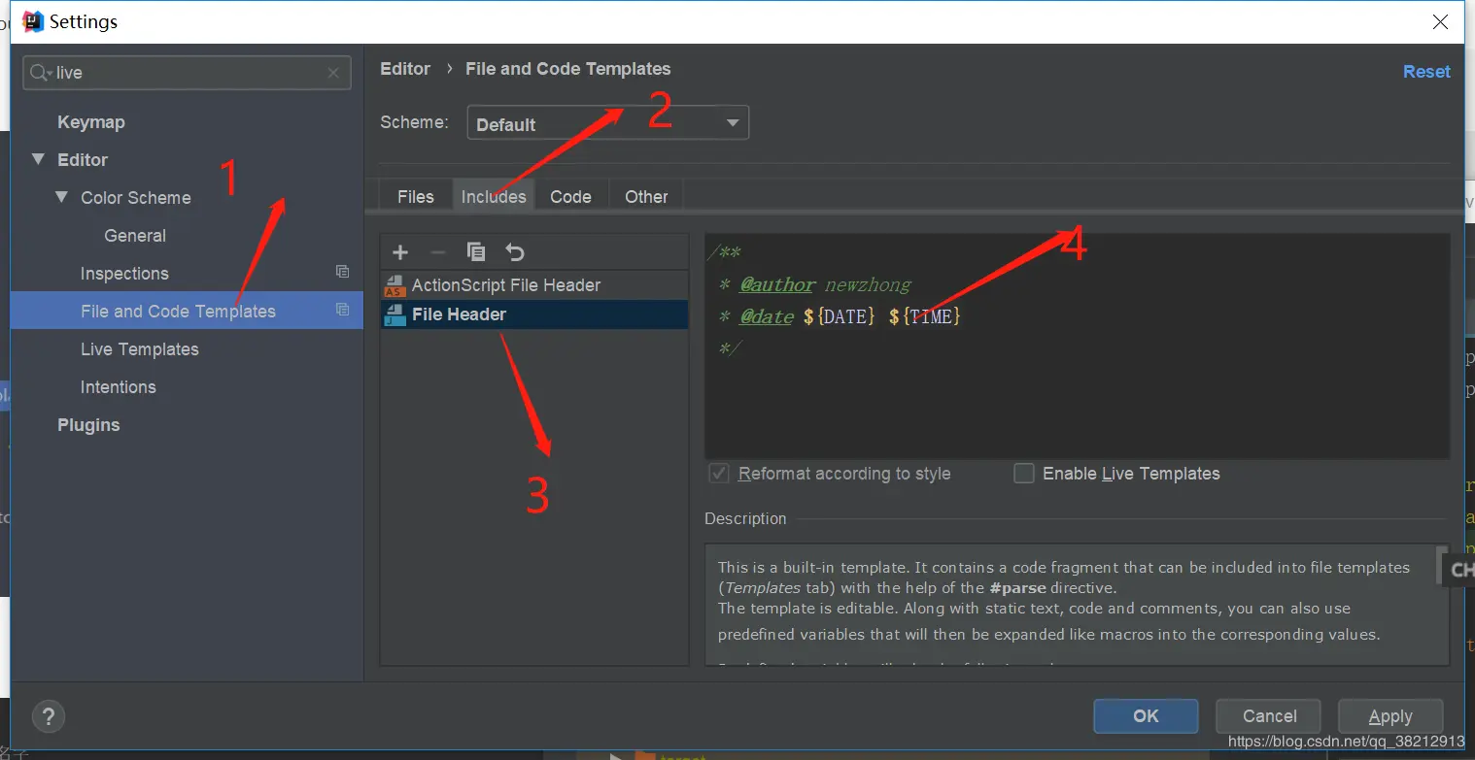Screen dimensions: 1475x760
Task: Toggle the Reformat according to style checkbox
Action: (719, 473)
